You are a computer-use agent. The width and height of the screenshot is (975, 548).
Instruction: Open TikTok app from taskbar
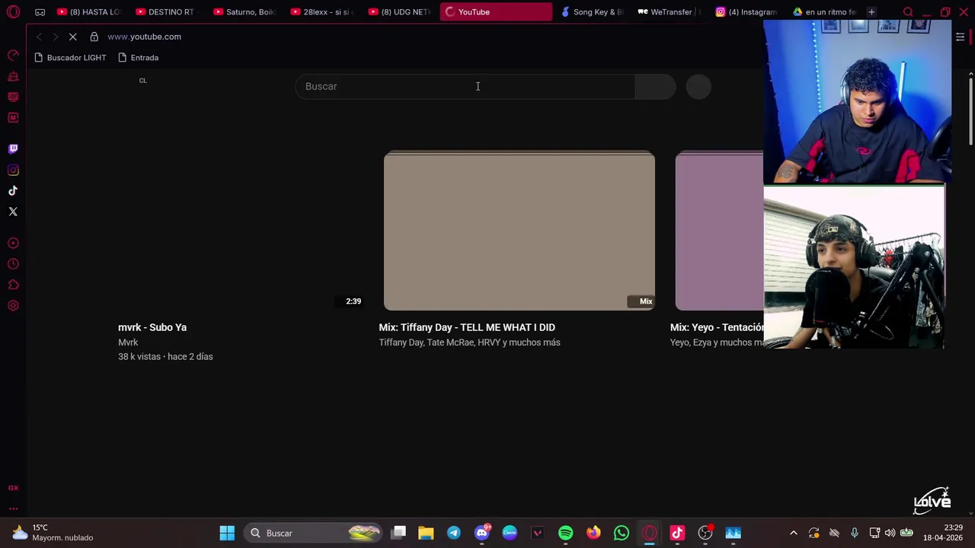click(x=677, y=533)
